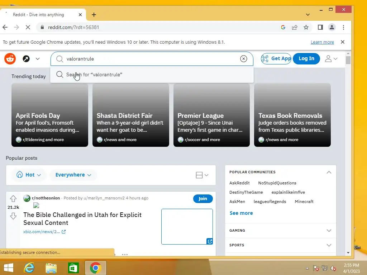
Task: Downvote the Bible Challenged in Utah post
Action: 13,216
